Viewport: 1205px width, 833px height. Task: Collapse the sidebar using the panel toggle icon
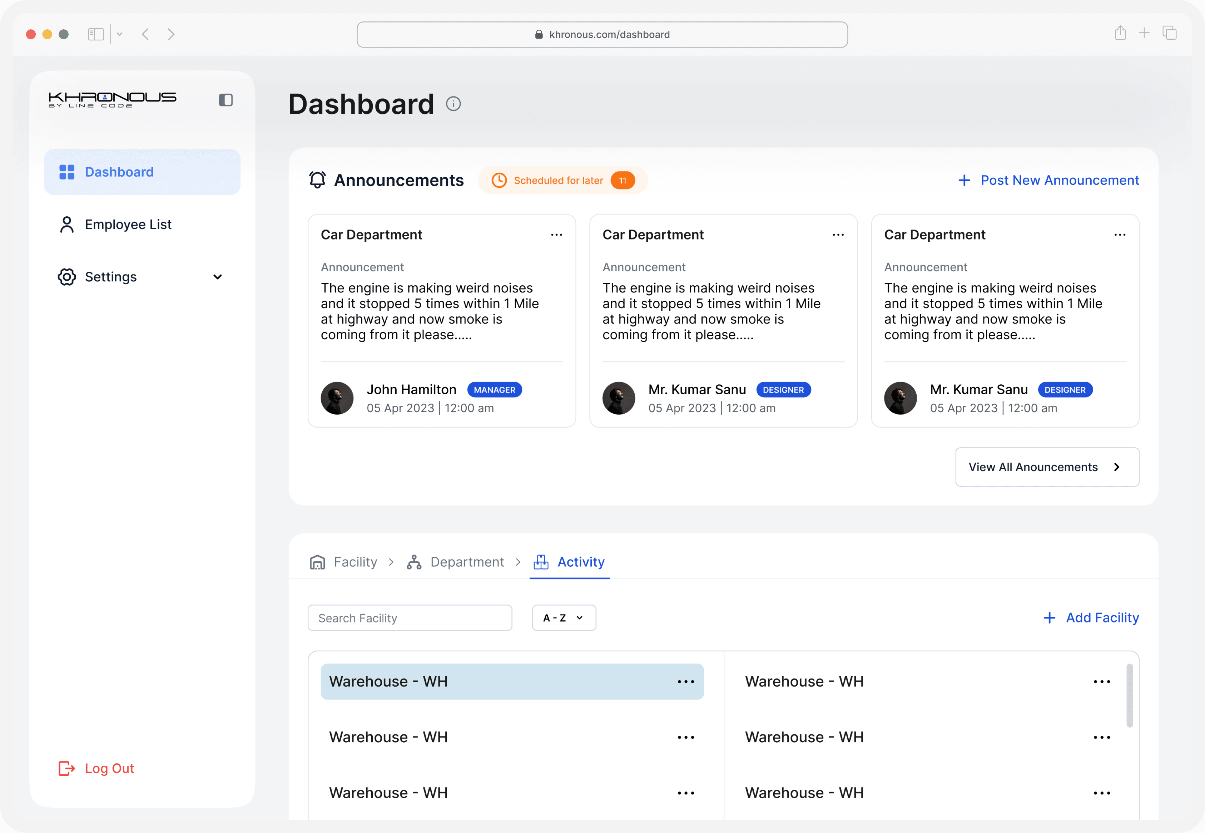225,100
